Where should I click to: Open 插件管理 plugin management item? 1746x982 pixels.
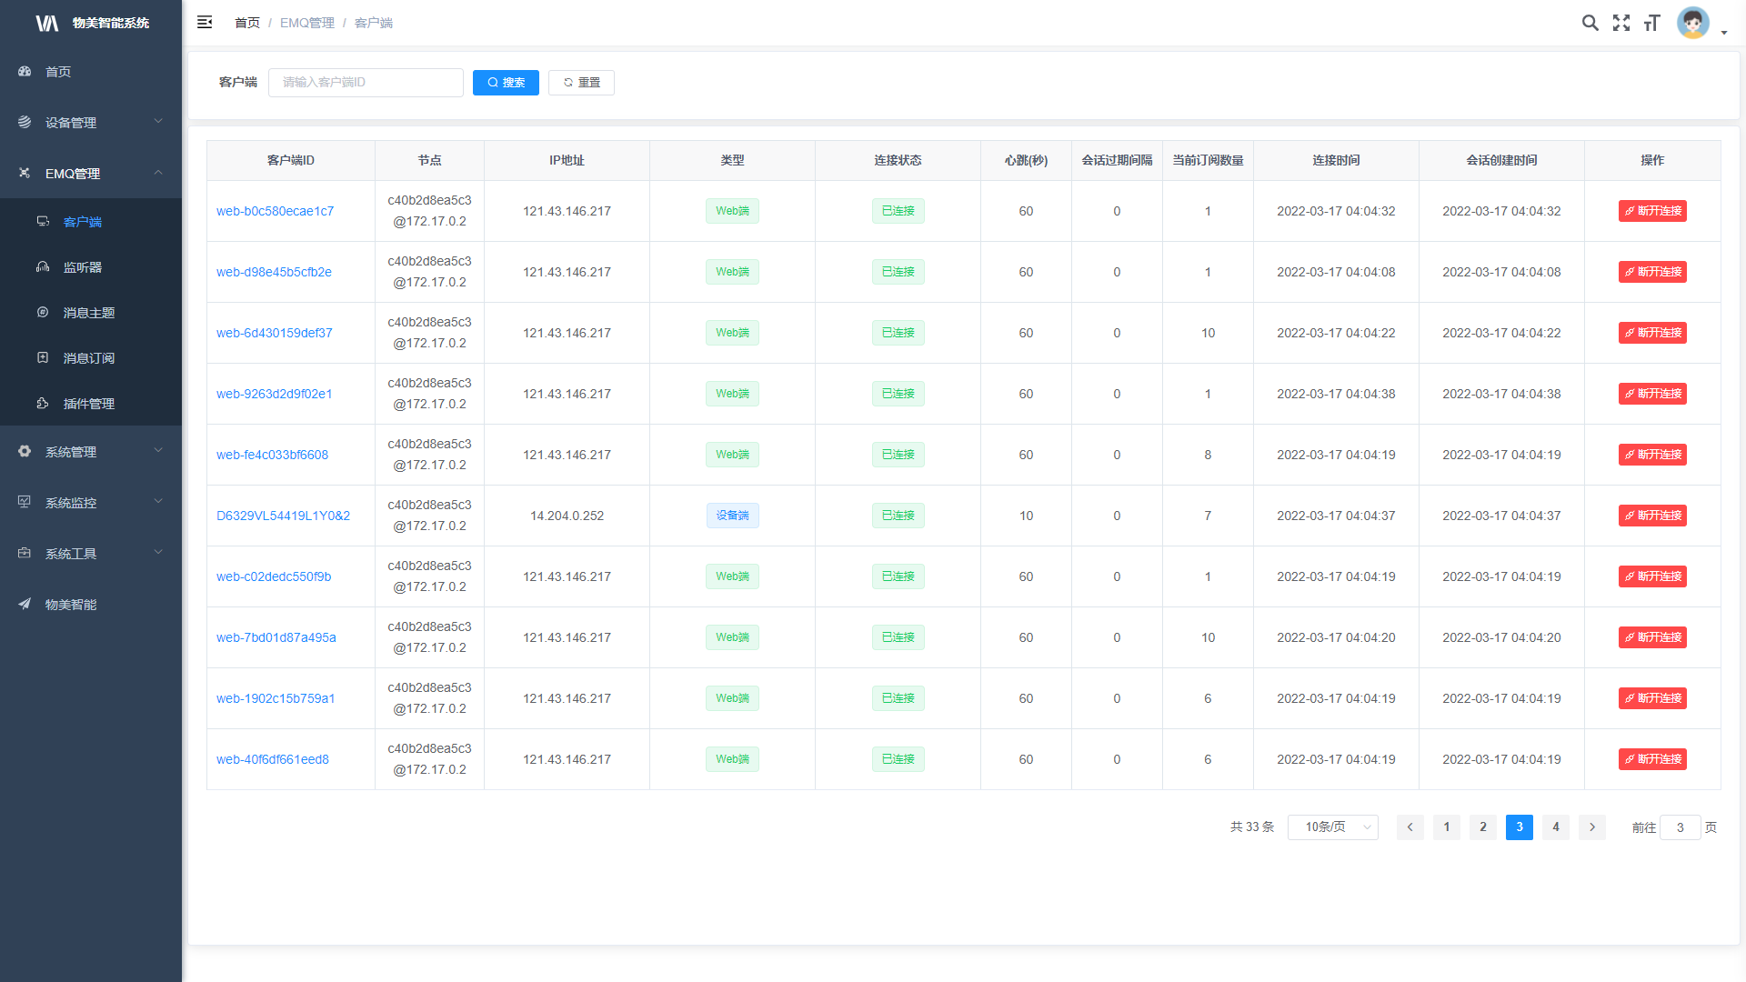pyautogui.click(x=88, y=404)
